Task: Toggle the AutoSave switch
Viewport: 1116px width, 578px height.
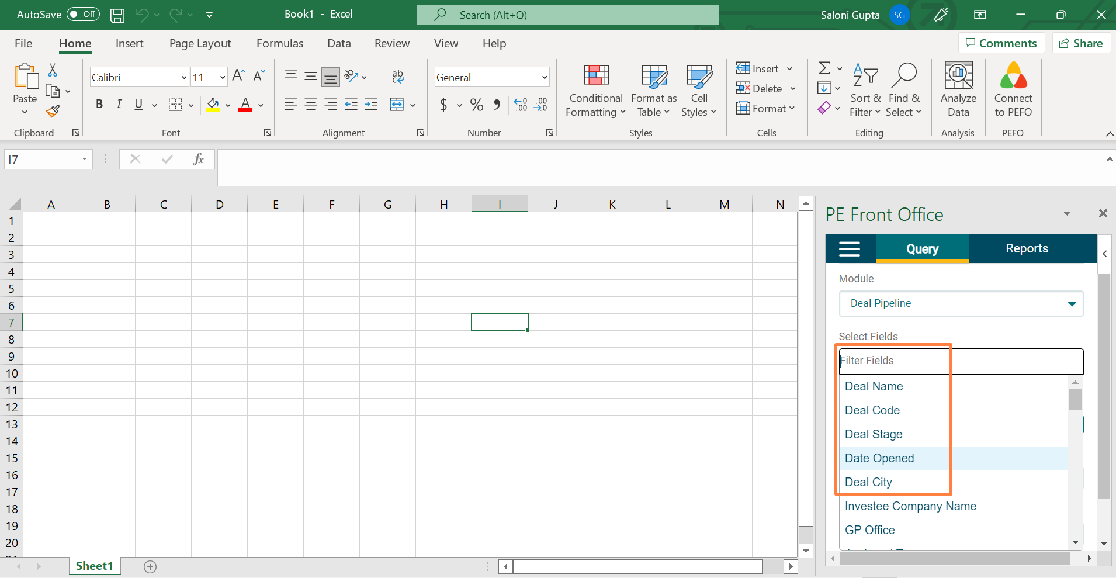Action: [x=83, y=14]
